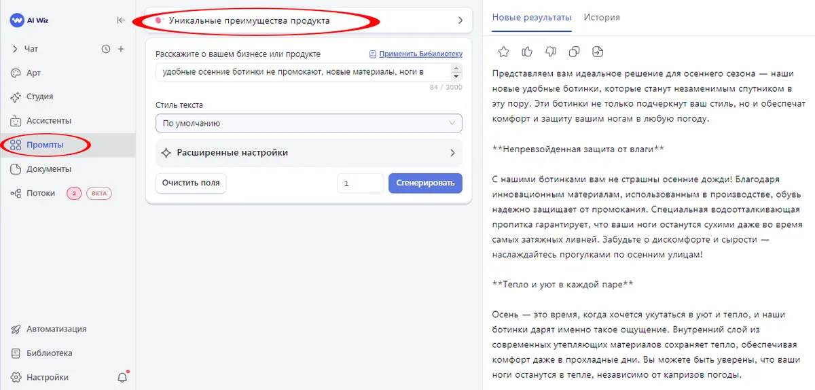Click the description field's scroll down arrow
This screenshot has width=815, height=390.
coord(456,77)
